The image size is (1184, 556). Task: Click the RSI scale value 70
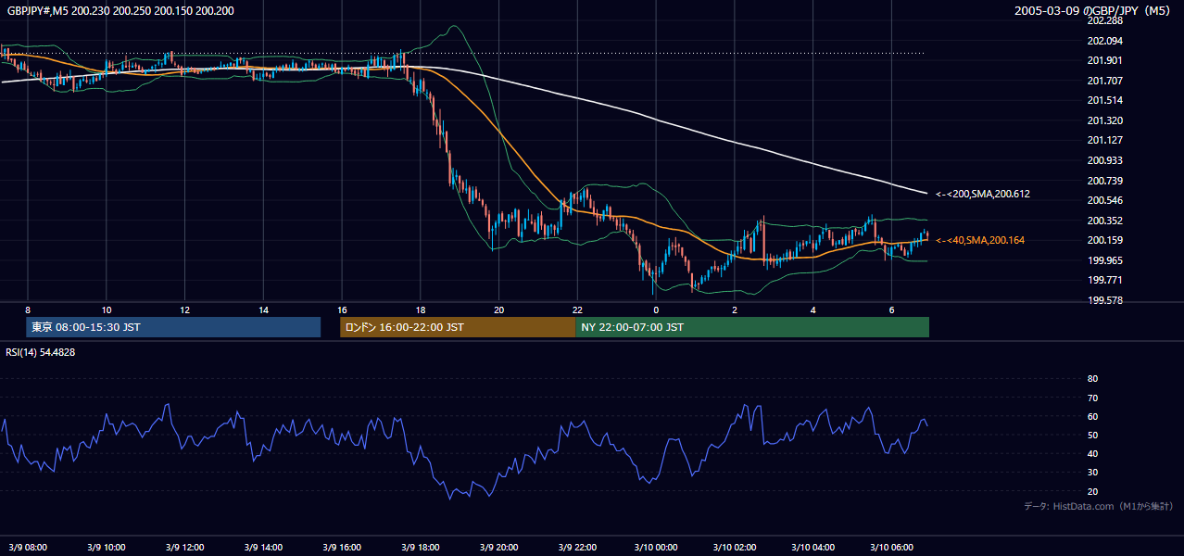1092,398
